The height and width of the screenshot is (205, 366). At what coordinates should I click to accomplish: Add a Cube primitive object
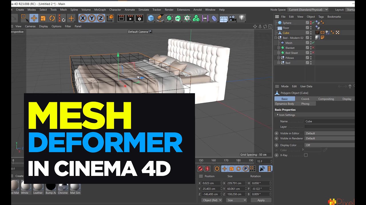click(151, 18)
